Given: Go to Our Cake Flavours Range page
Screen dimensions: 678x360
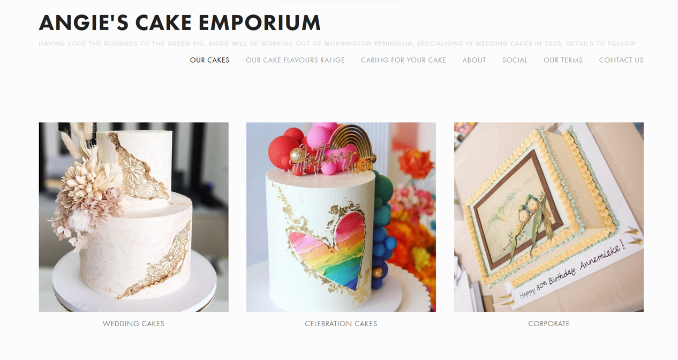Looking at the screenshot, I should point(295,60).
